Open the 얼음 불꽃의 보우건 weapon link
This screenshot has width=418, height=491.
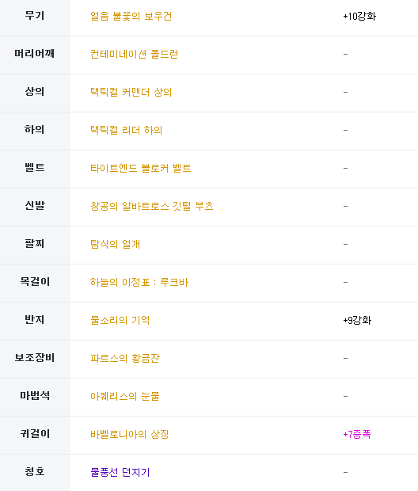[131, 17]
